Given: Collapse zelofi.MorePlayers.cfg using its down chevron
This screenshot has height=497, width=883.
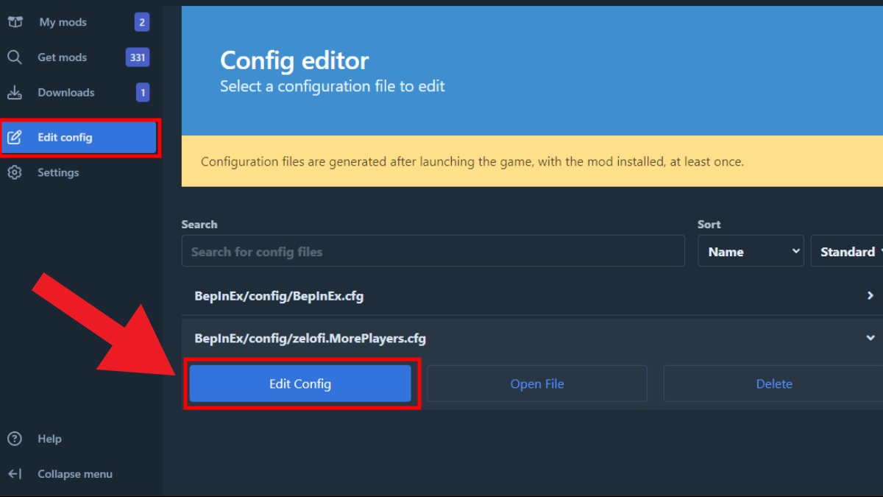Looking at the screenshot, I should (x=870, y=339).
